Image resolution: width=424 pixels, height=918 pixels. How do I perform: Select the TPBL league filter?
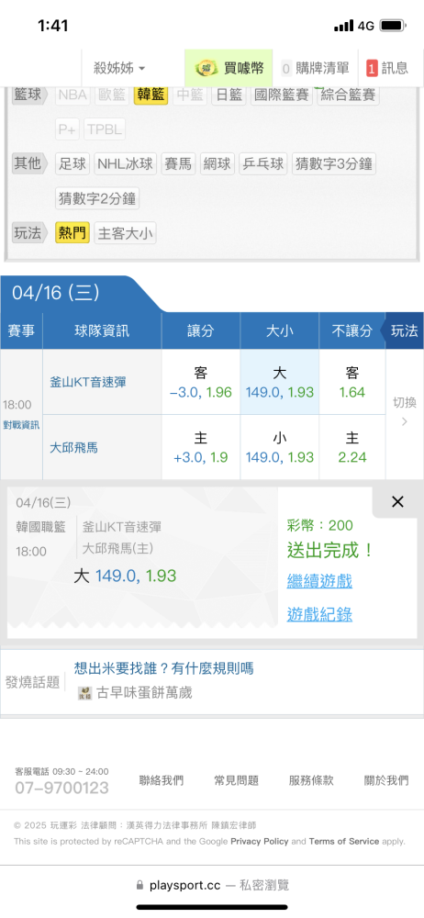(105, 129)
